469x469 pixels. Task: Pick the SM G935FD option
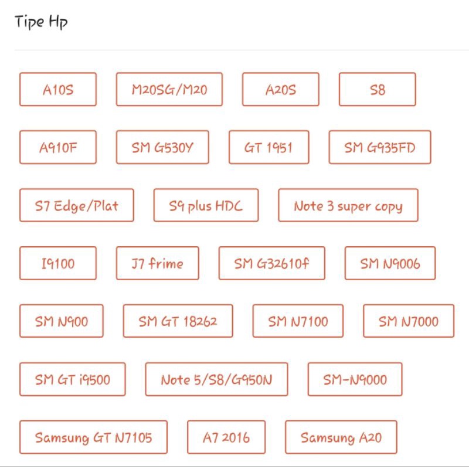point(380,147)
